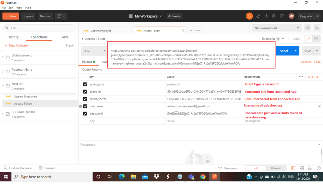Switch to the History tab

pyautogui.click(x=13, y=37)
